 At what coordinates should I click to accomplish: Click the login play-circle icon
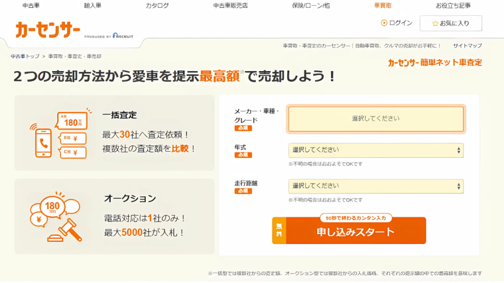(x=384, y=23)
